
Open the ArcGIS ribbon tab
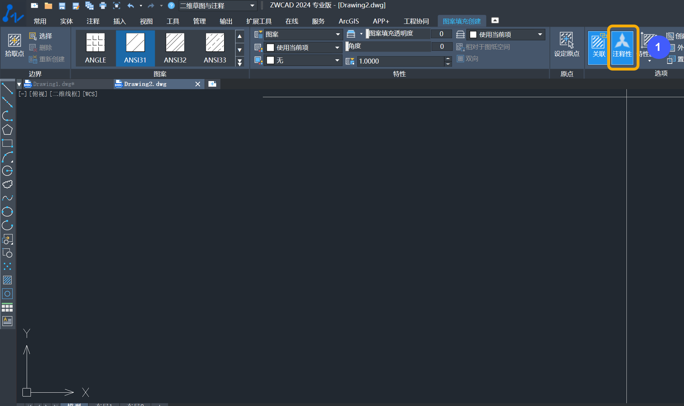click(348, 21)
